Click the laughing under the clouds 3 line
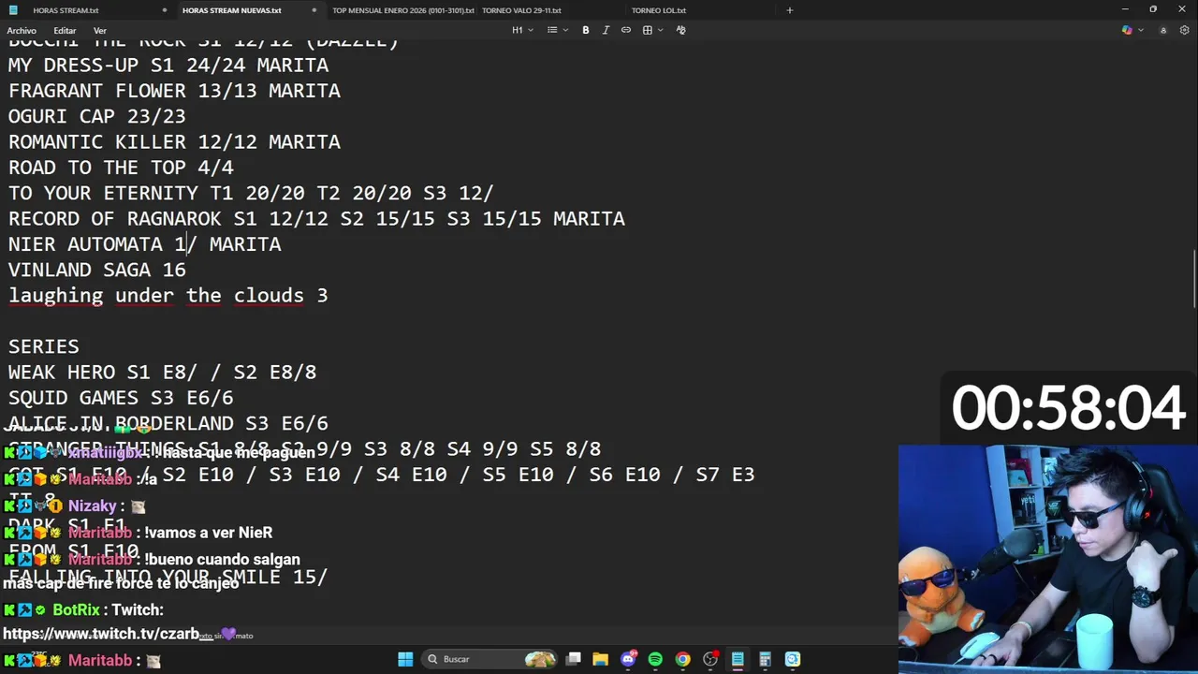Image resolution: width=1198 pixels, height=674 pixels. point(168,296)
